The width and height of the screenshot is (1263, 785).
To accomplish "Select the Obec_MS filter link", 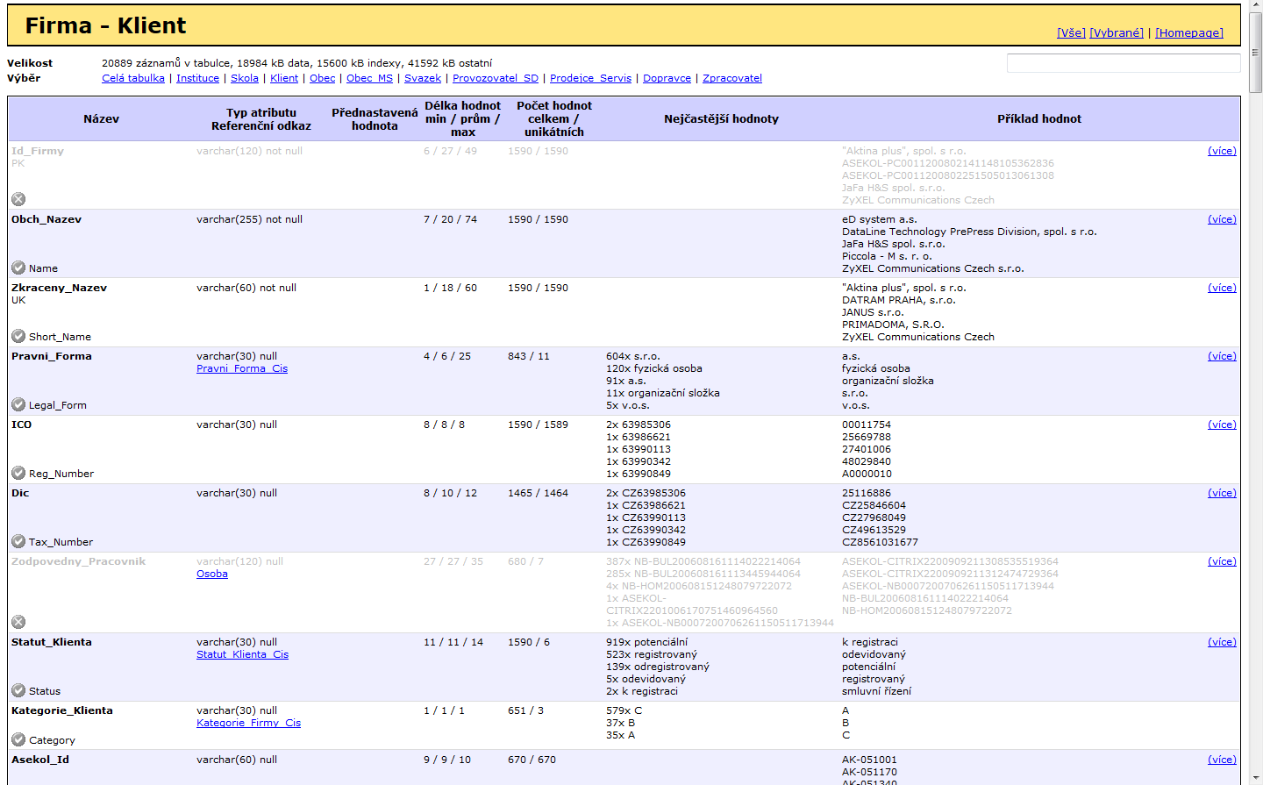I will pyautogui.click(x=369, y=78).
